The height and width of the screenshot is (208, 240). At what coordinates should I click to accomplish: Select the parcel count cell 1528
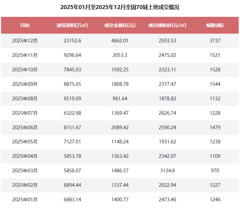point(215,70)
